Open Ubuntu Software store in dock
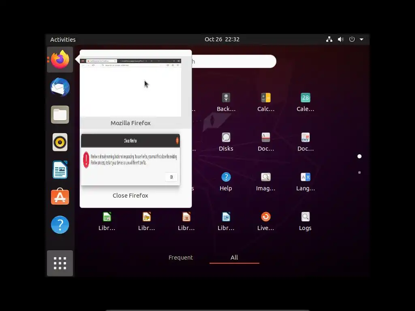The image size is (415, 311). (60, 196)
